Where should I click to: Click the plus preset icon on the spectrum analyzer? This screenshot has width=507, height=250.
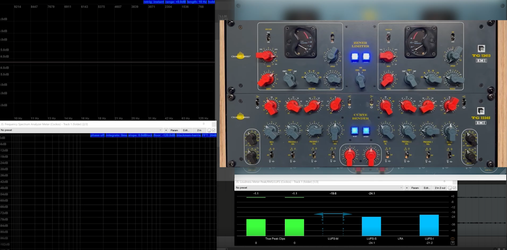point(166,130)
